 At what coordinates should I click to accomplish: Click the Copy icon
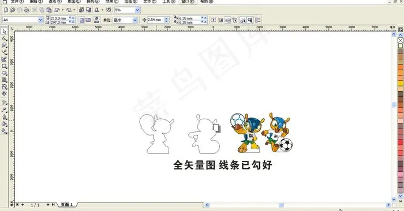tap(42, 10)
